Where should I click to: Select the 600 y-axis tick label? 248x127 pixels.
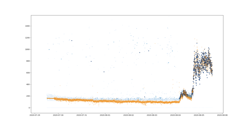tap(28, 73)
